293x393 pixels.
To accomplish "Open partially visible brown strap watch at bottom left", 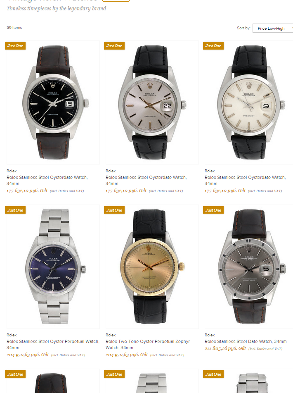I will [x=53, y=381].
